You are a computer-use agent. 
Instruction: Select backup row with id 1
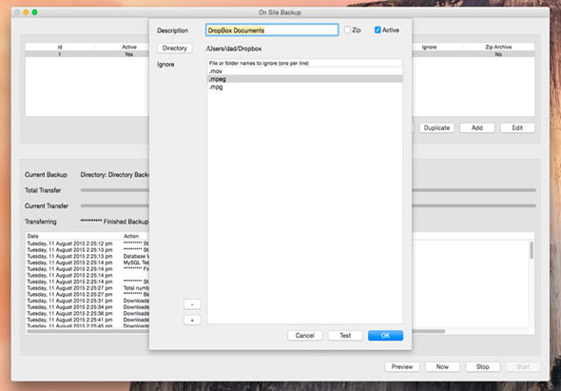click(87, 54)
